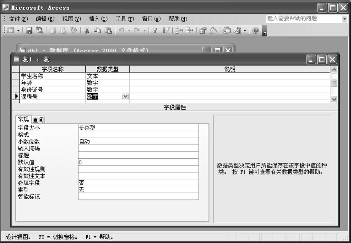Image resolution: width=351 pixels, height=243 pixels.
Task: Click the Copy icon in toolbar
Action: coord(97,30)
